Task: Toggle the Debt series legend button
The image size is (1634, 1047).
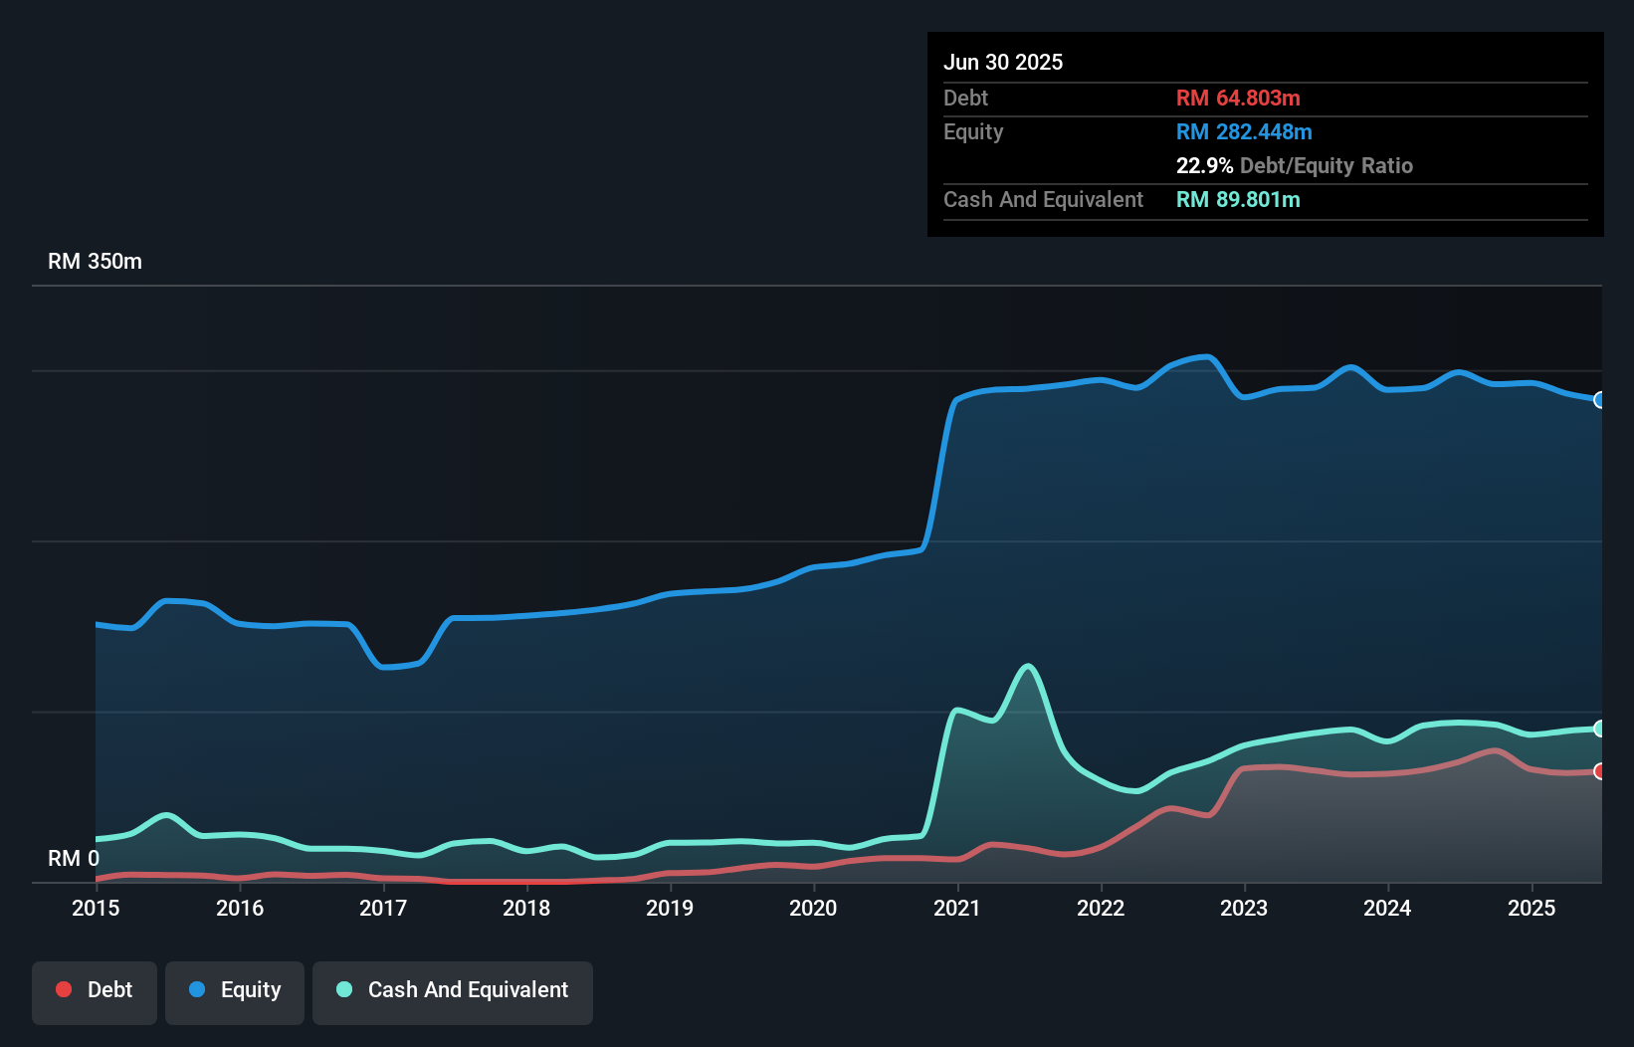Action: tap(95, 992)
